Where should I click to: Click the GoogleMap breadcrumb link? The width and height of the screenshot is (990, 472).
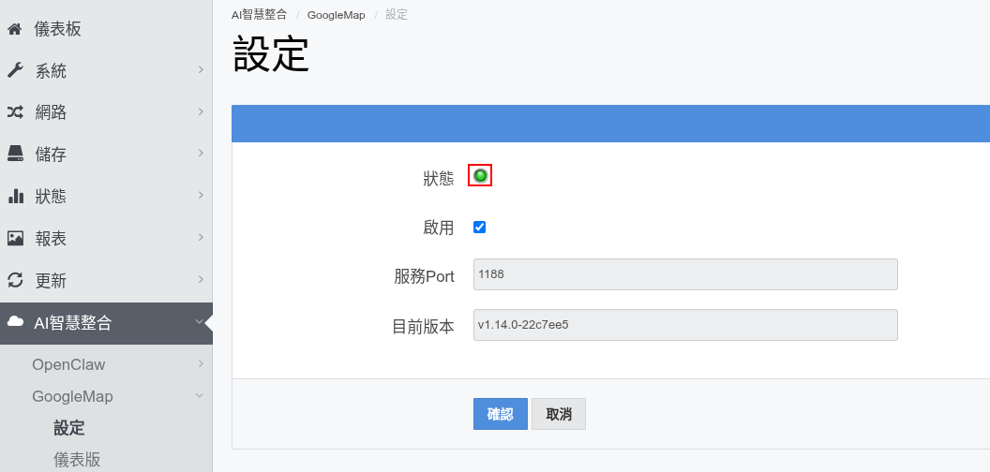click(x=336, y=14)
